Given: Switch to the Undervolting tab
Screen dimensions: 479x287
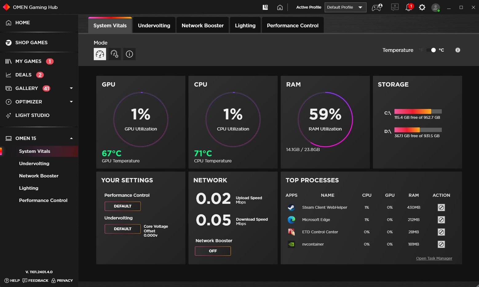Looking at the screenshot, I should pyautogui.click(x=154, y=25).
